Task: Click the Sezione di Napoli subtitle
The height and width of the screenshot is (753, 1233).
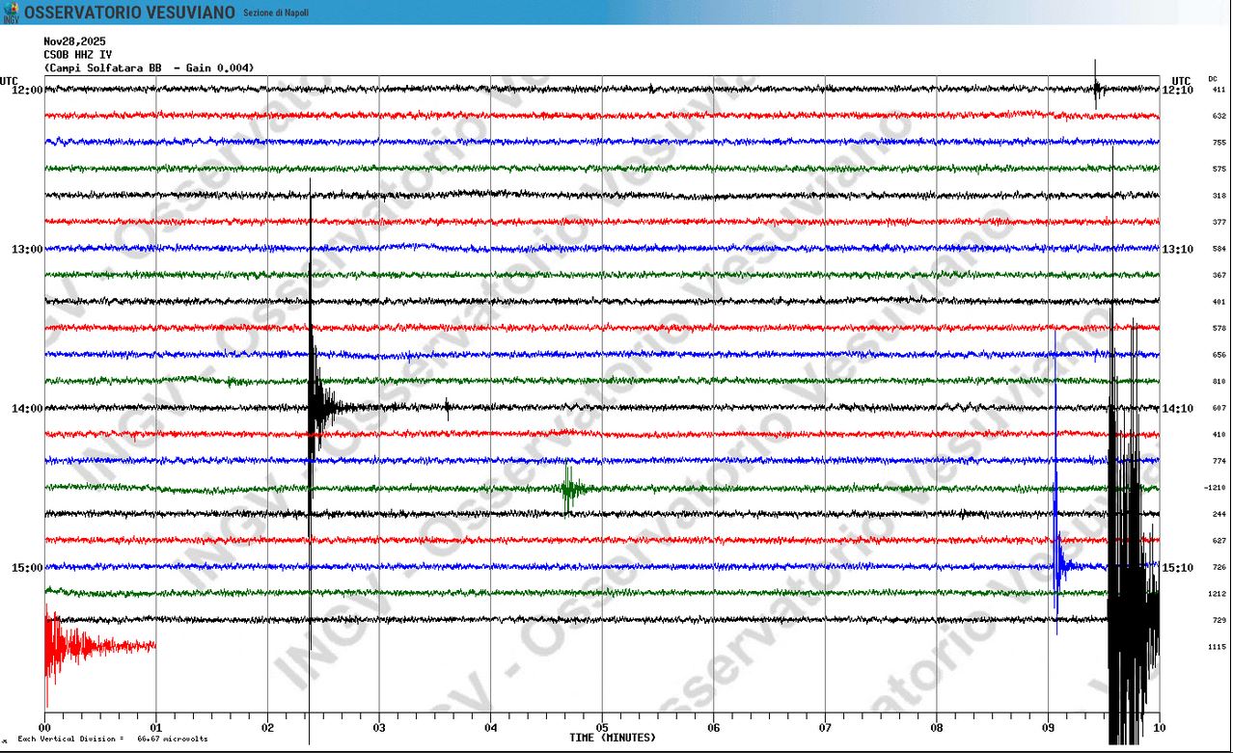Action: pos(276,13)
